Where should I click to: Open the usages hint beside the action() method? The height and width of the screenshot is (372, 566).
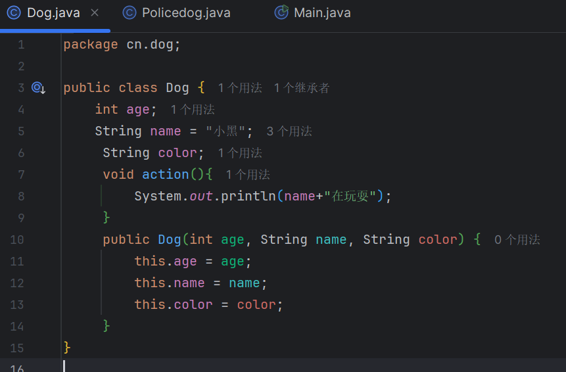point(248,175)
